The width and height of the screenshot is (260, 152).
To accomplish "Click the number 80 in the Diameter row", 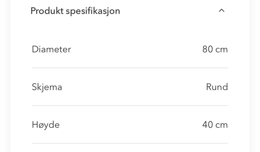I will 208,49.
